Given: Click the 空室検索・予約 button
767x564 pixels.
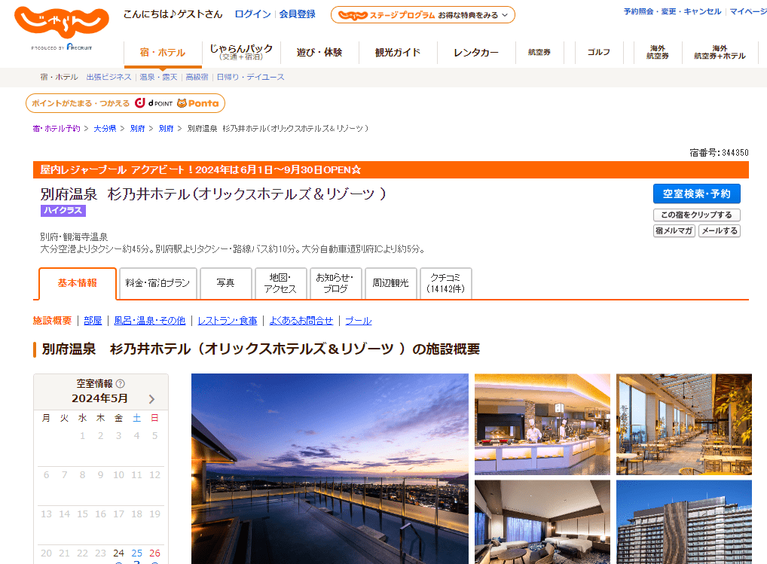Looking at the screenshot, I should click(696, 194).
